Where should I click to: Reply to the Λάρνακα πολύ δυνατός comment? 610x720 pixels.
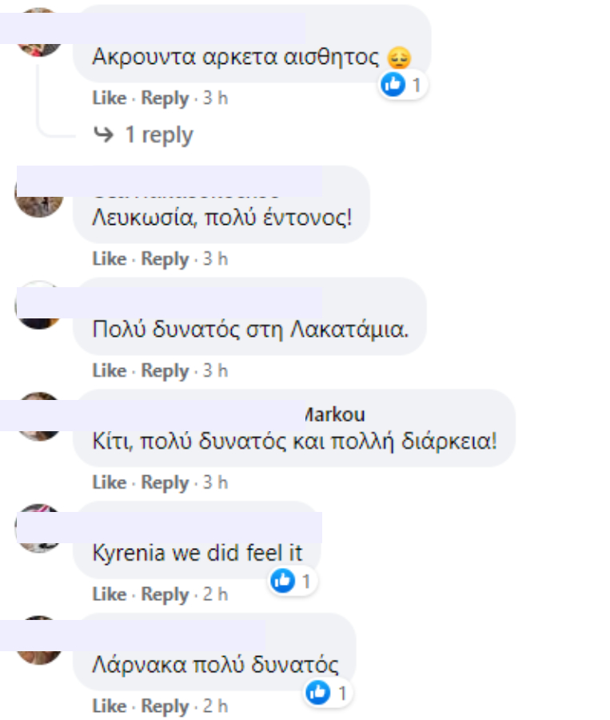(x=165, y=706)
